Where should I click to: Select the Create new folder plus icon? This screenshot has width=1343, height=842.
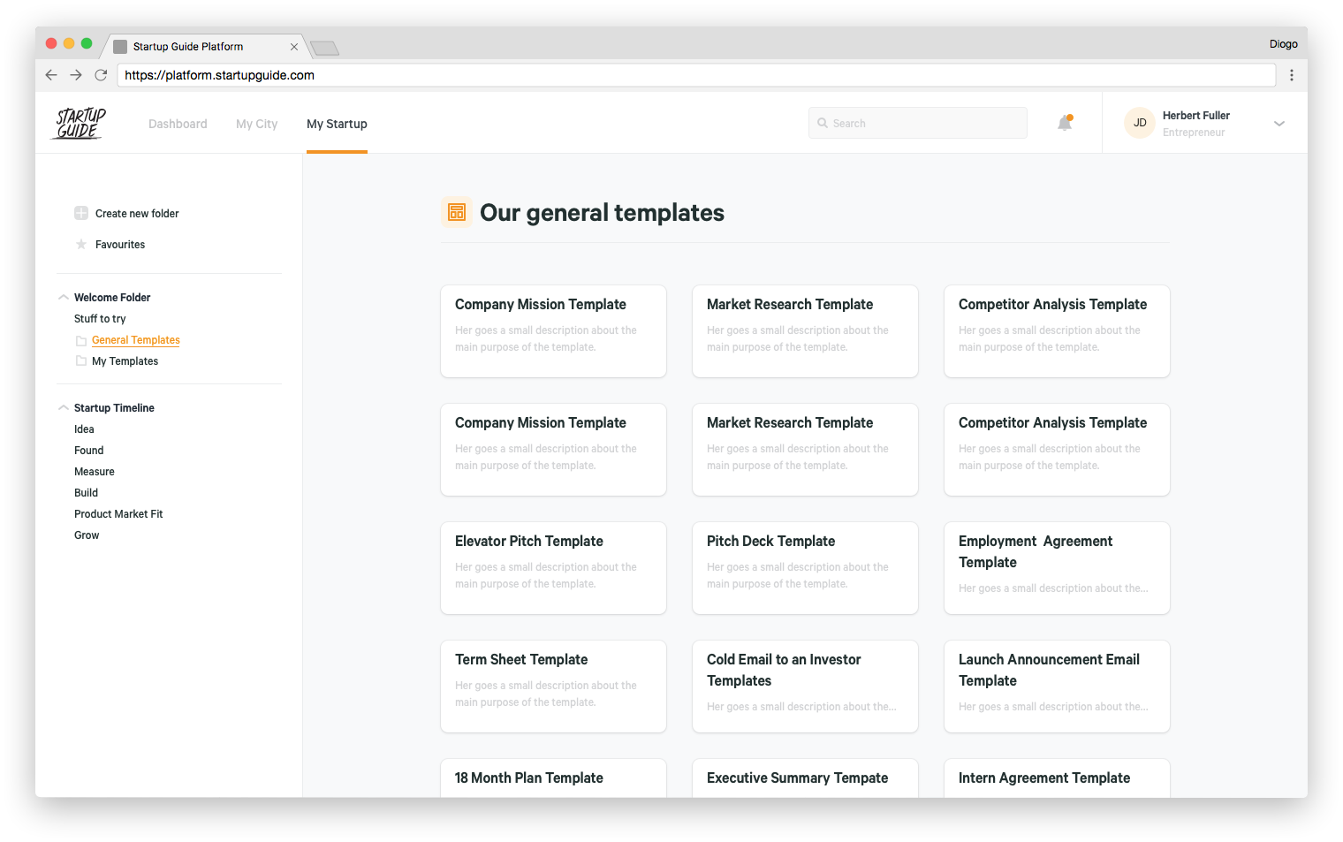80,213
